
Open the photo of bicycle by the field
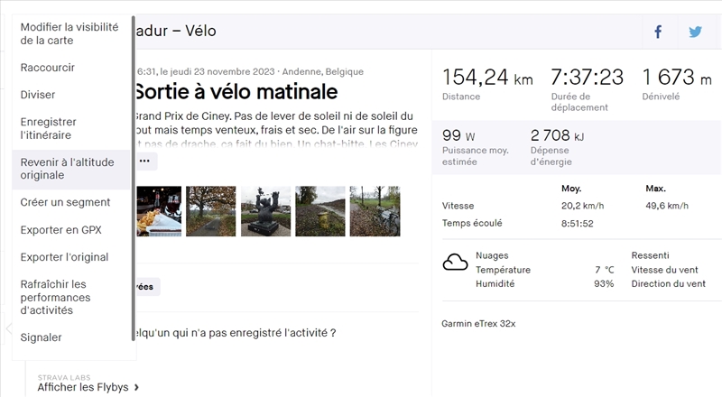[375, 211]
